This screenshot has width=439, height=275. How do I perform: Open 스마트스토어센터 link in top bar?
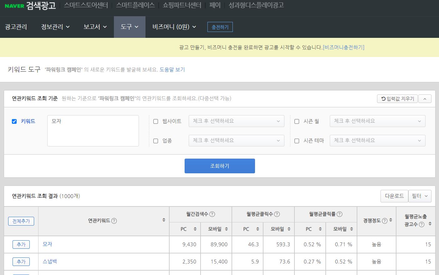pyautogui.click(x=86, y=5)
